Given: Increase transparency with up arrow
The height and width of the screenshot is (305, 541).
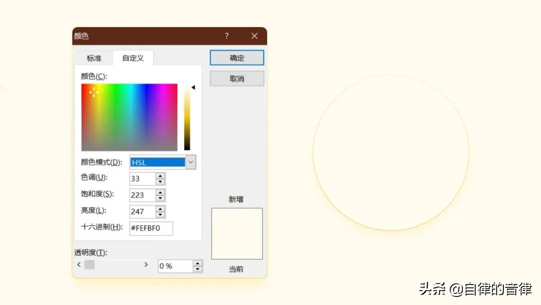Looking at the screenshot, I should point(197,263).
